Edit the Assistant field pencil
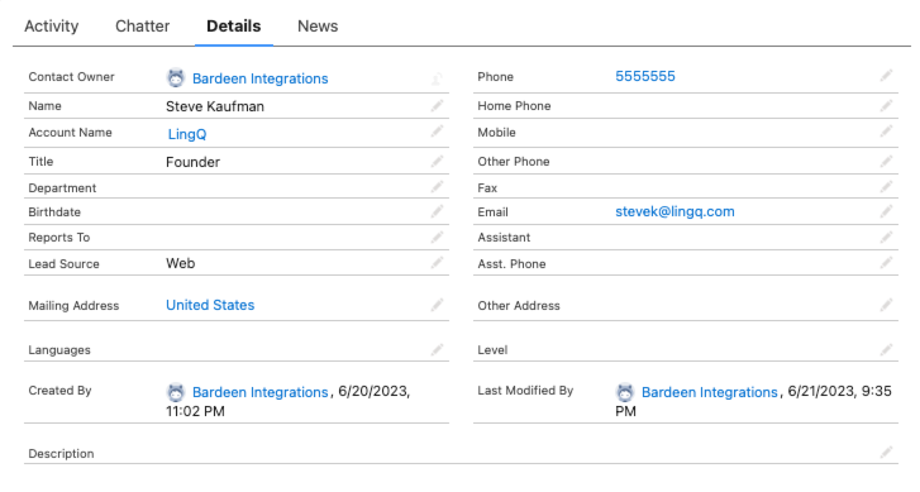The width and height of the screenshot is (920, 492). click(886, 237)
